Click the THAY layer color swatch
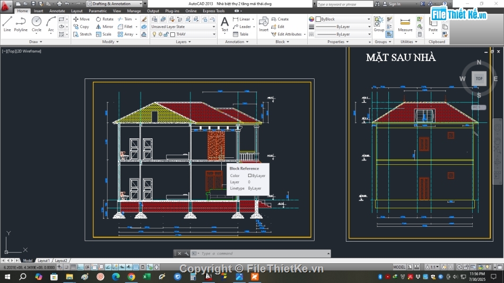The width and height of the screenshot is (504, 283). pyautogui.click(x=172, y=34)
